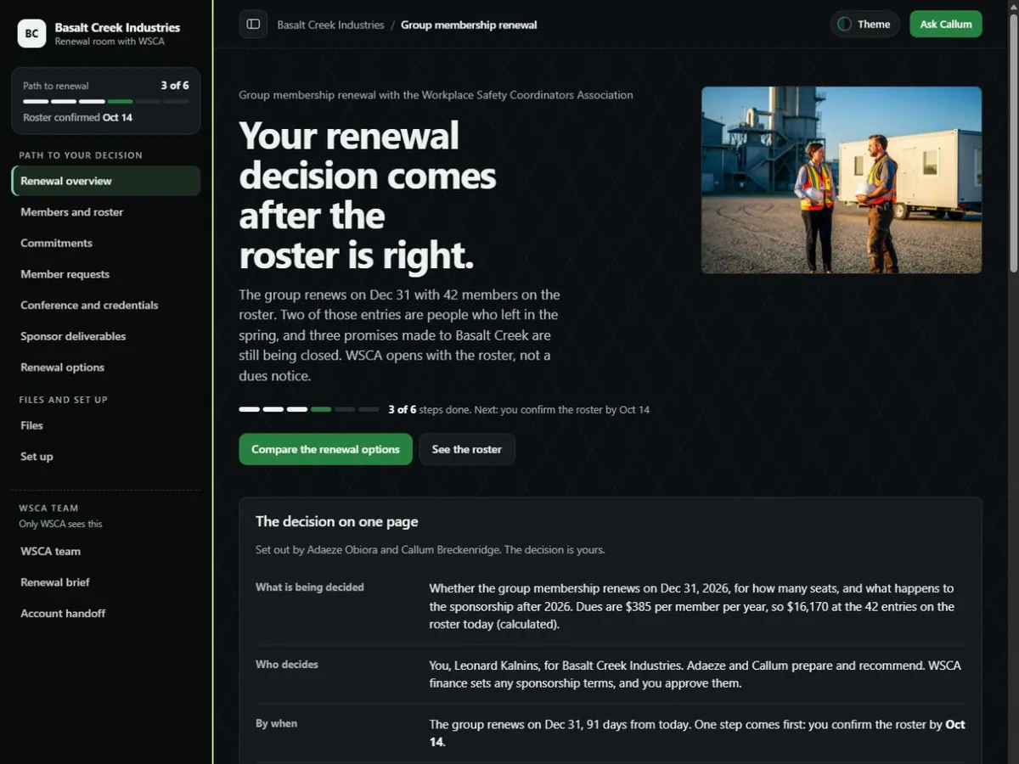Image resolution: width=1019 pixels, height=764 pixels.
Task: Toggle the sidebar panel icon
Action: tap(253, 25)
